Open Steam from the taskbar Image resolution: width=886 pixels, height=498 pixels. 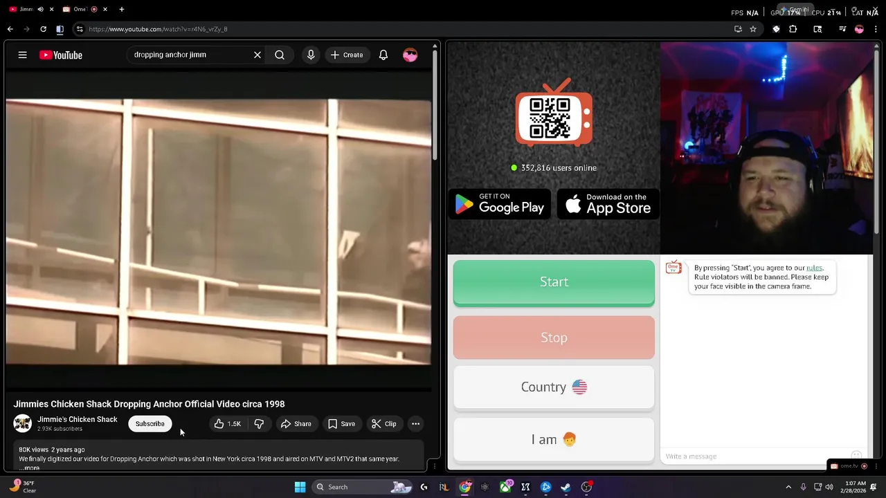coord(566,487)
